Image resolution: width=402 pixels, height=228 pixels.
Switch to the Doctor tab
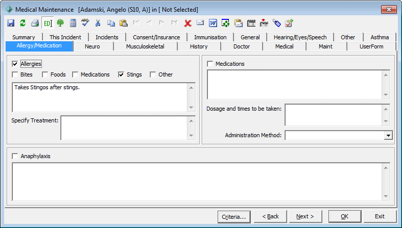coord(242,46)
